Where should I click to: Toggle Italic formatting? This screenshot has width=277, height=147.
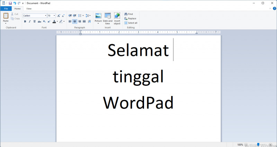(x=29, y=21)
